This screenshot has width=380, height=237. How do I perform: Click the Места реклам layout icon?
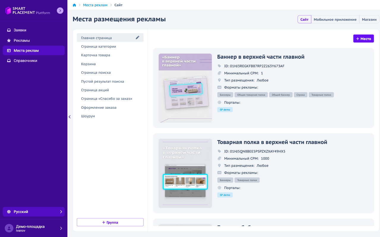[9, 51]
